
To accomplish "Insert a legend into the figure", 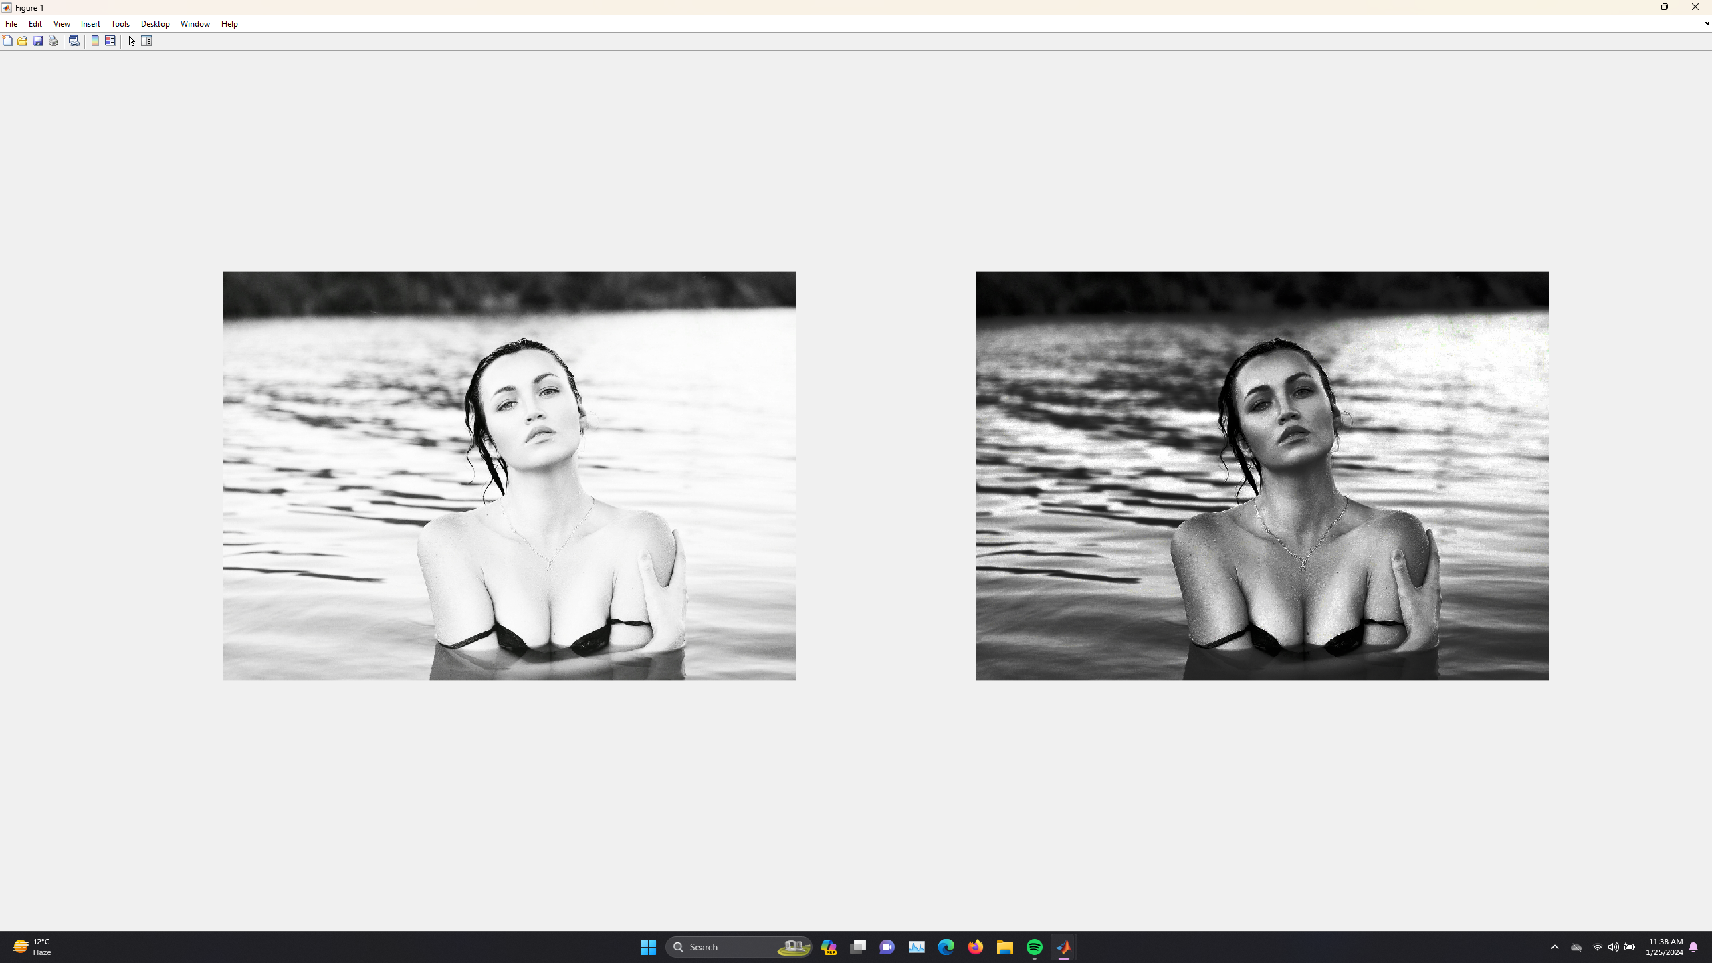I will 110,41.
